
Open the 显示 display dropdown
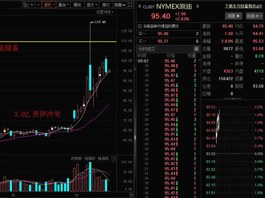92,5
